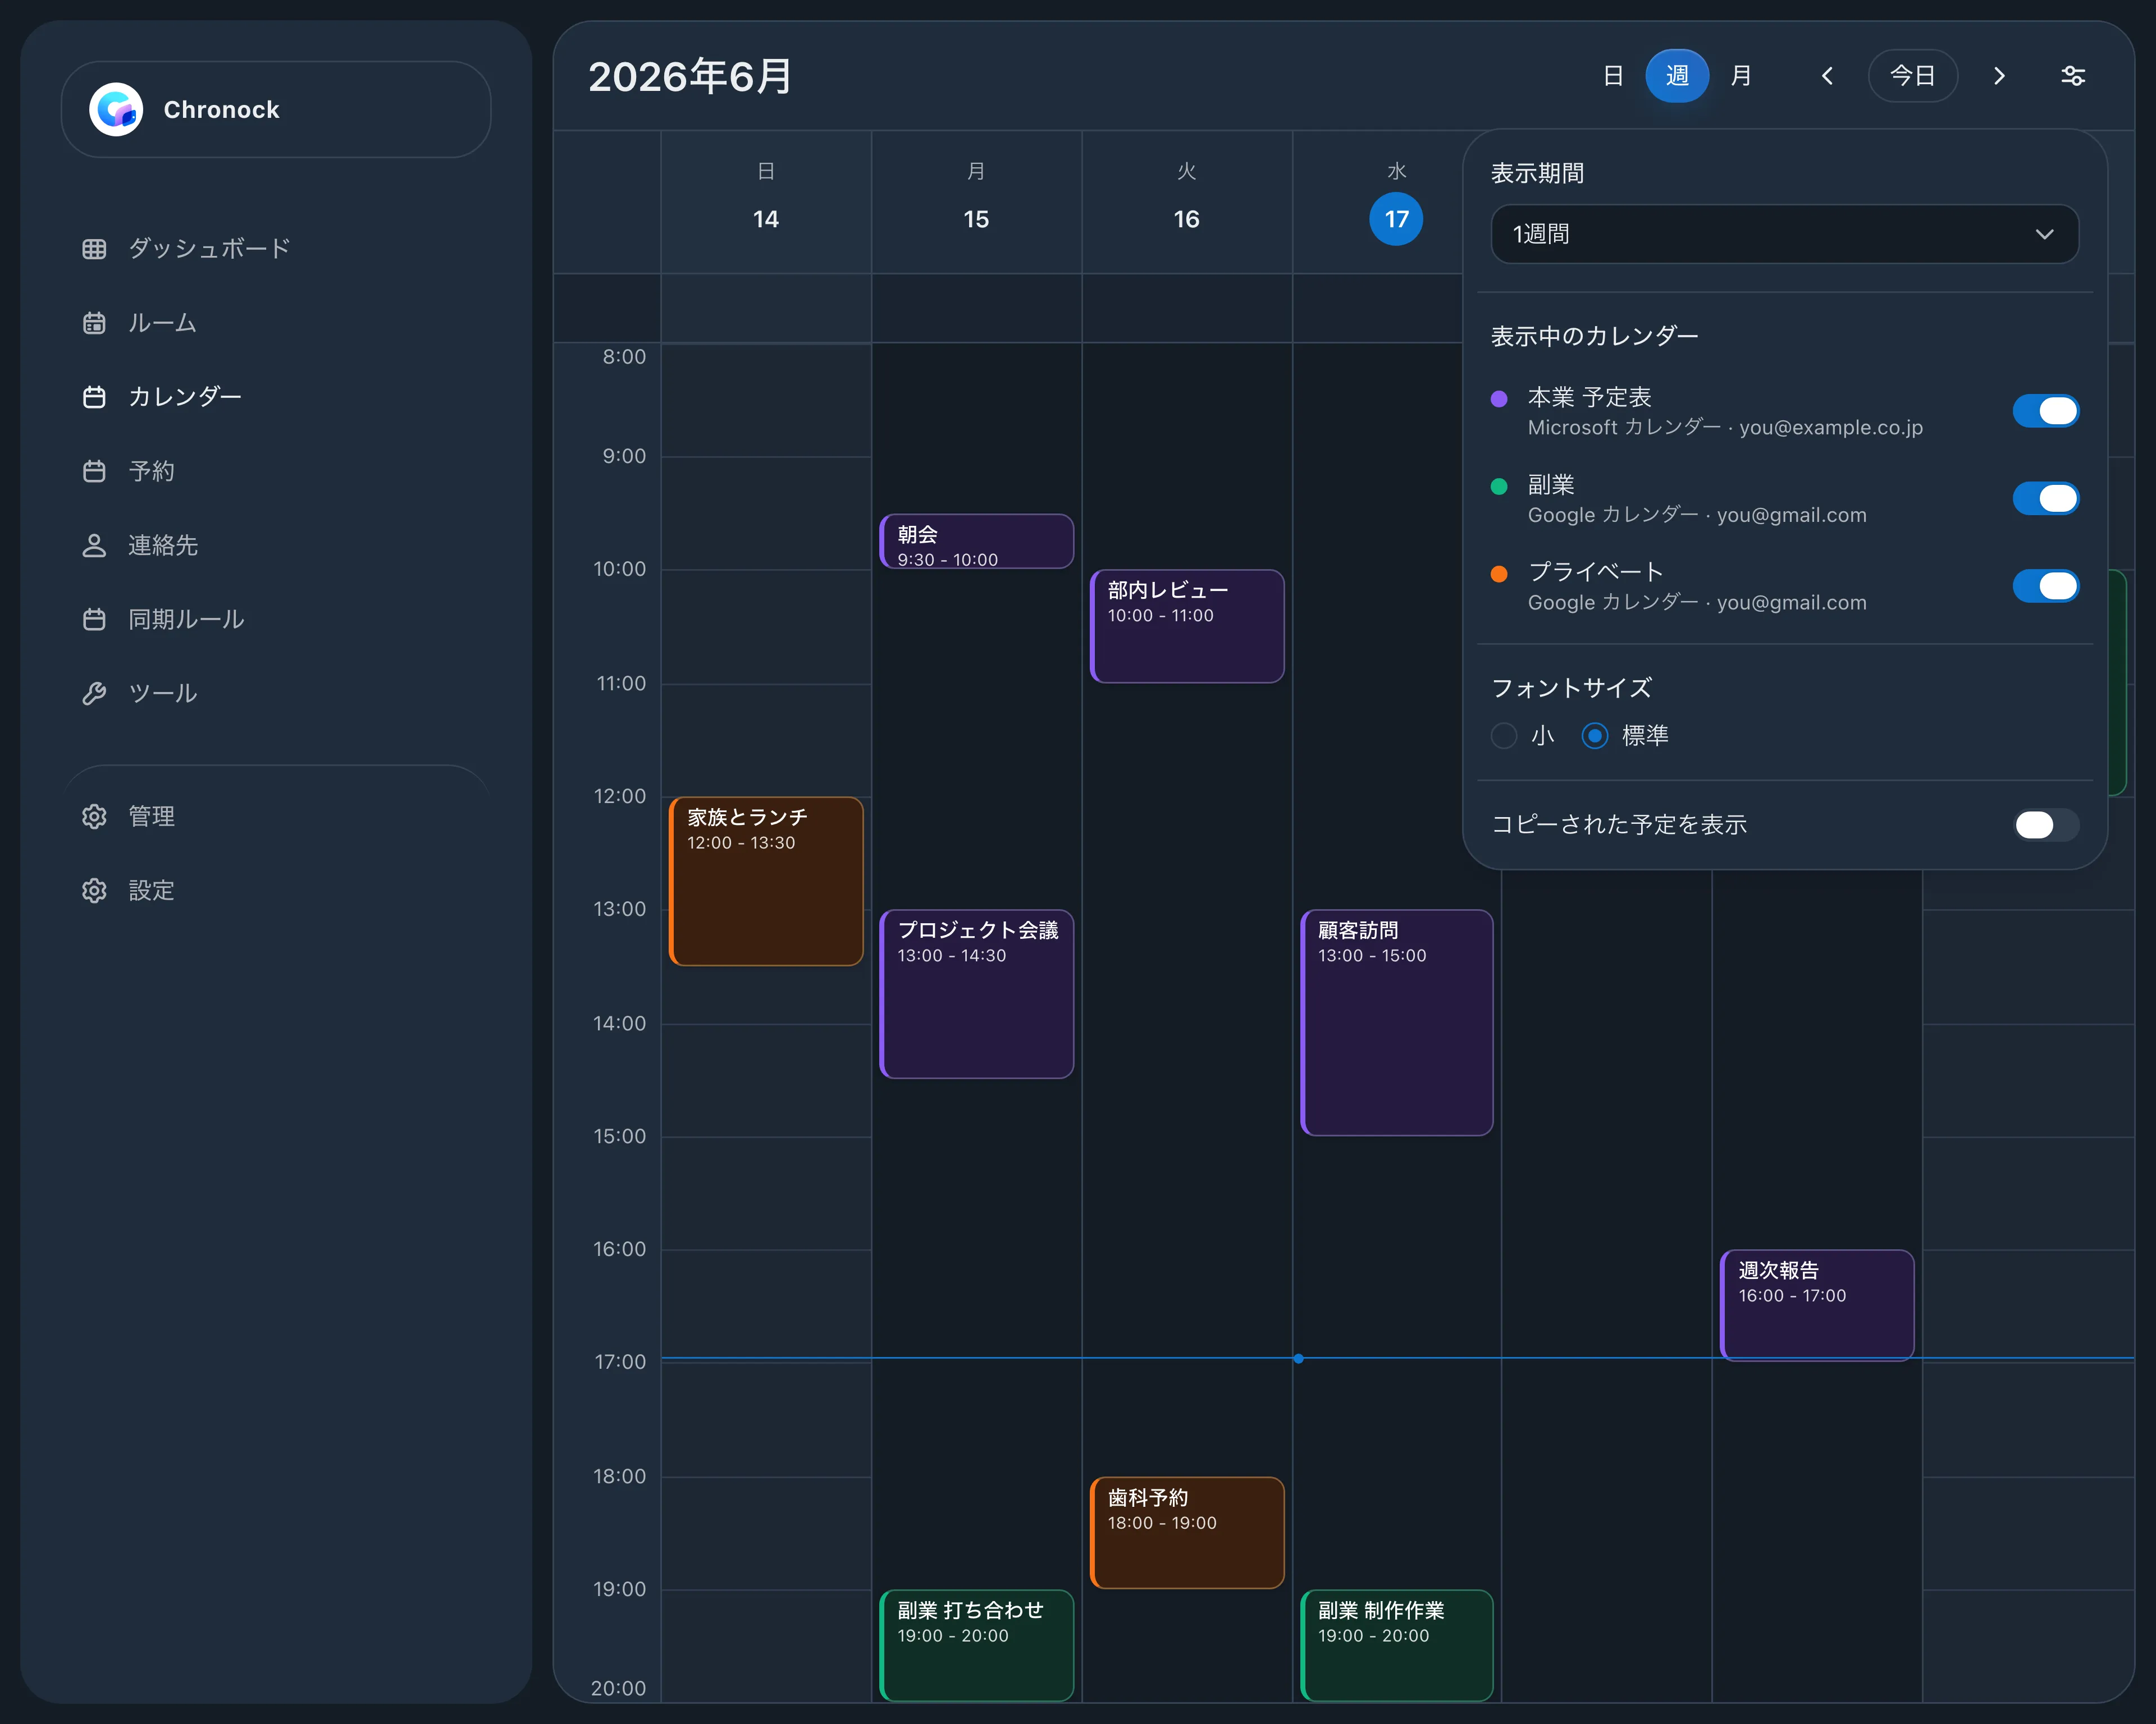
Task: Open the 歯科予約 event
Action: click(x=1186, y=1533)
